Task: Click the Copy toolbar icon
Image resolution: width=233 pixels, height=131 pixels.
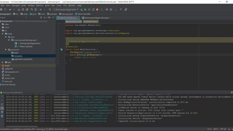Action: 23,10
